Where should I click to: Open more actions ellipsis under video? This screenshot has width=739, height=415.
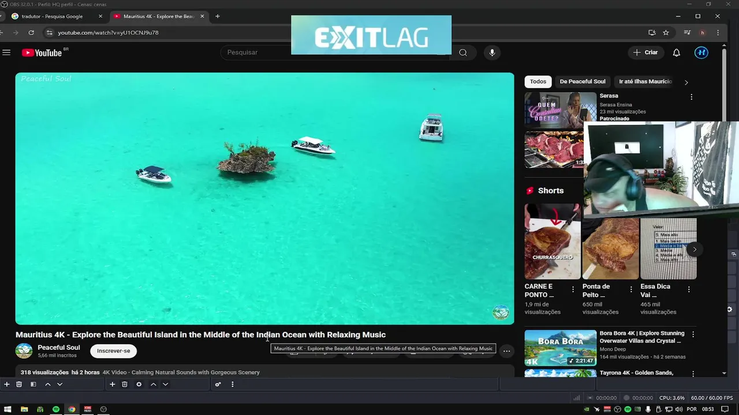(x=506, y=351)
